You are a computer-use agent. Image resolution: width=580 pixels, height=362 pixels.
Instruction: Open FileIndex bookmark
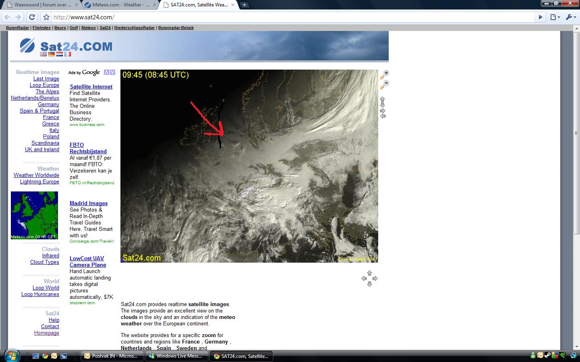tap(41, 28)
